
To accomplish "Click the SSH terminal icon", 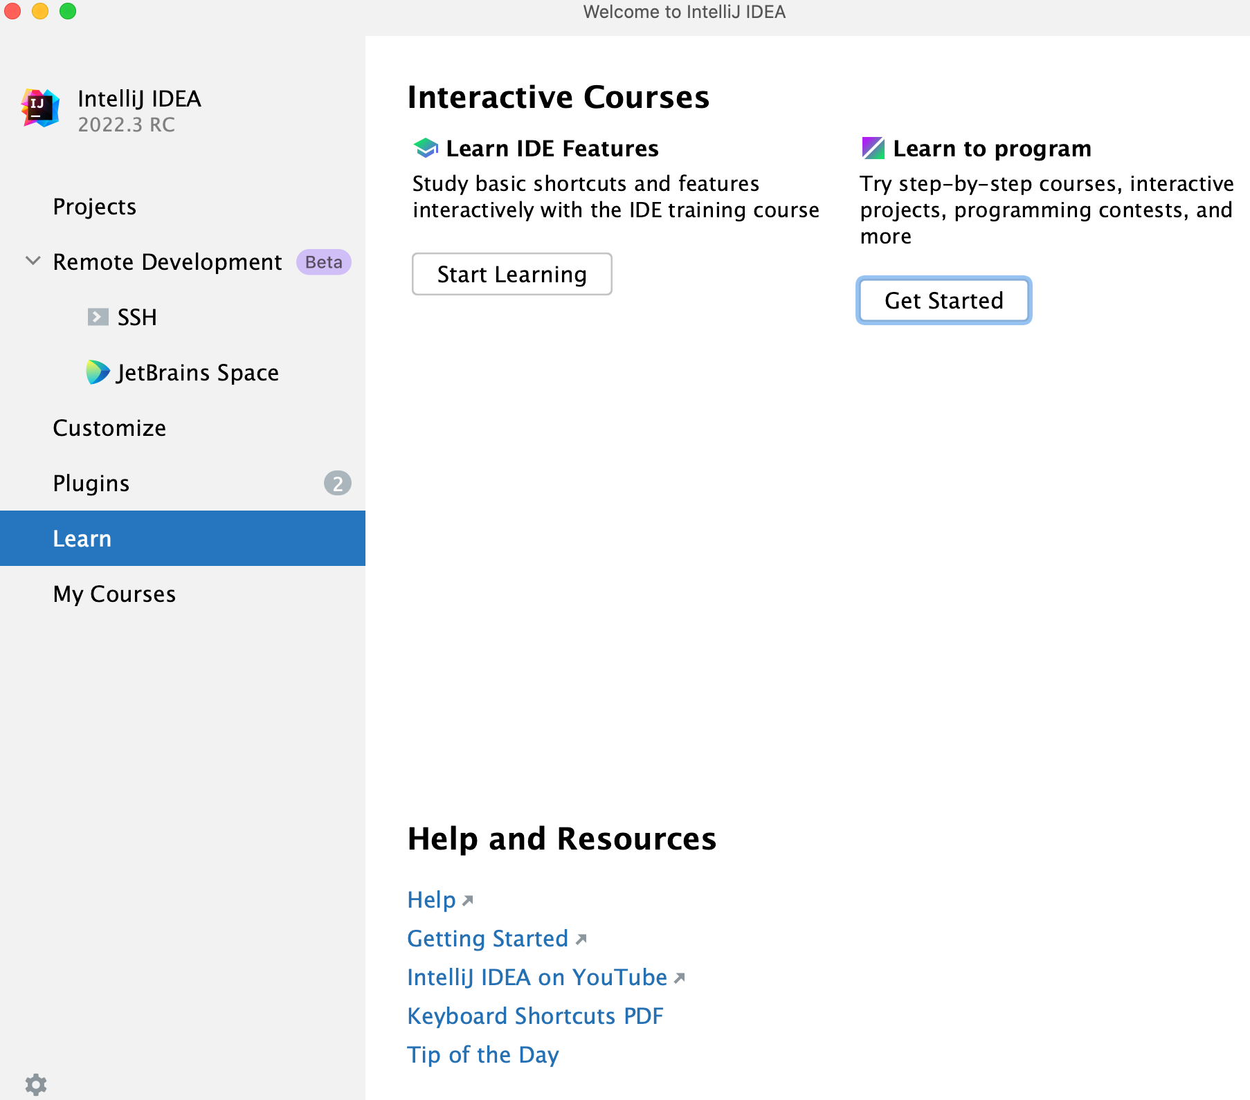I will click(98, 317).
